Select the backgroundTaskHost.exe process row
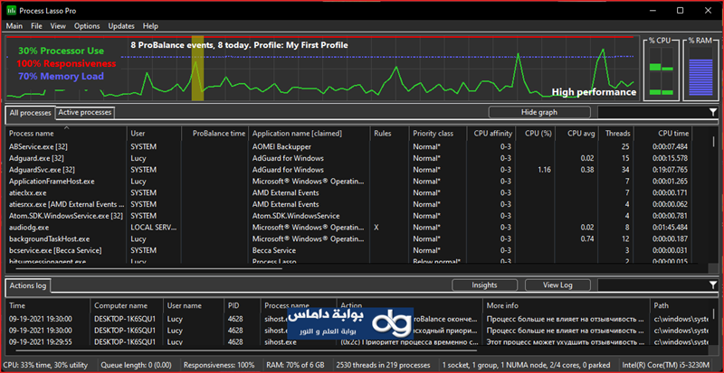724x373 pixels. click(348, 238)
